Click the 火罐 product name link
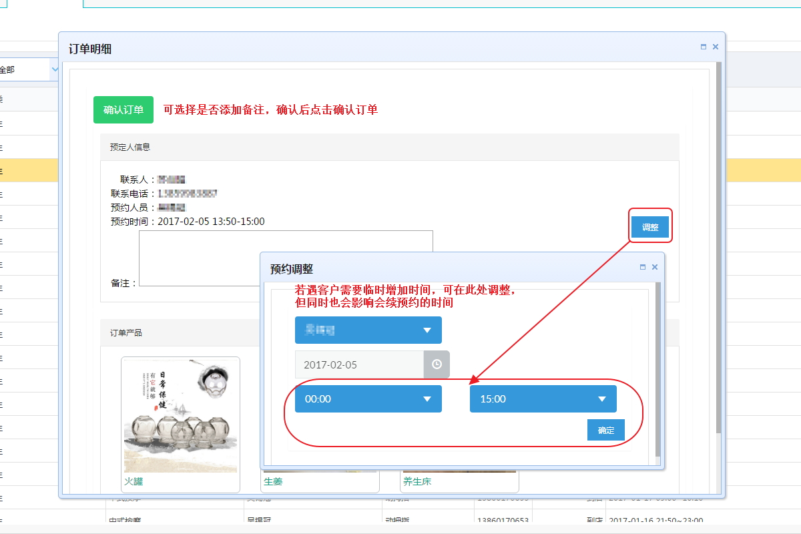 coord(133,481)
